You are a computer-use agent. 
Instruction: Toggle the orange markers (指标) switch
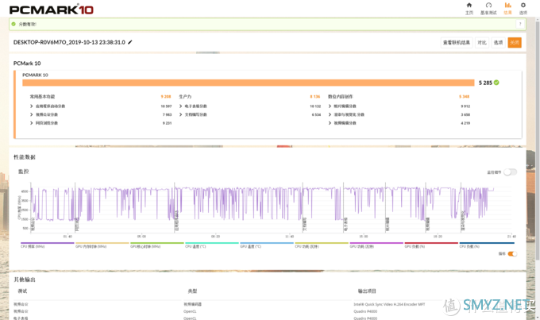[512, 254]
